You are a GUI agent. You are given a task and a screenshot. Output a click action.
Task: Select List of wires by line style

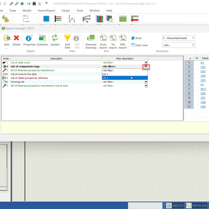24,74
